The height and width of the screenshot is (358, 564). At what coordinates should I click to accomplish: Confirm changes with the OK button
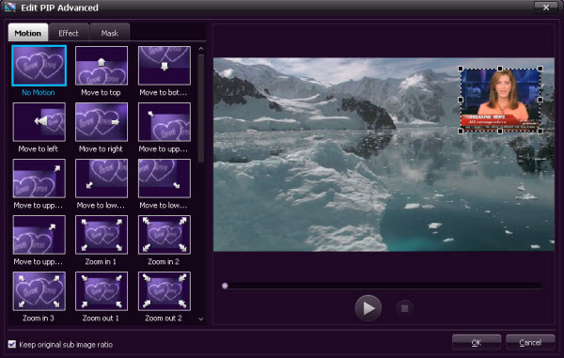click(x=477, y=343)
